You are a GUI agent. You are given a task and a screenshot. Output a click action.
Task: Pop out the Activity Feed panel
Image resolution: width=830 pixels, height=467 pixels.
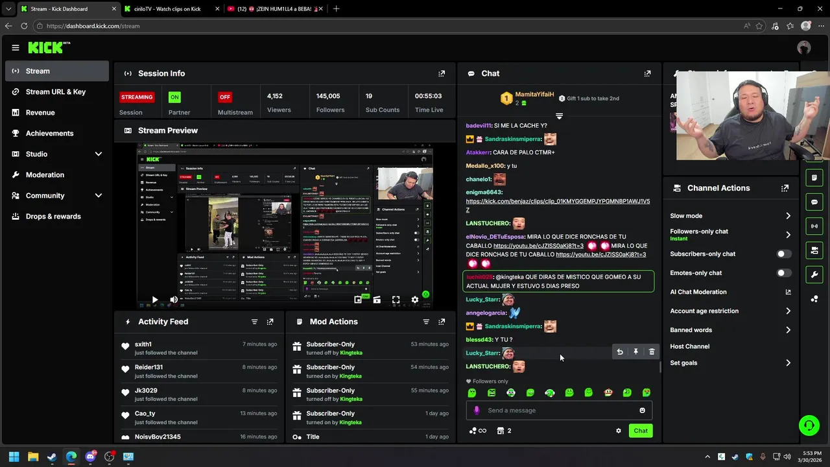click(270, 322)
